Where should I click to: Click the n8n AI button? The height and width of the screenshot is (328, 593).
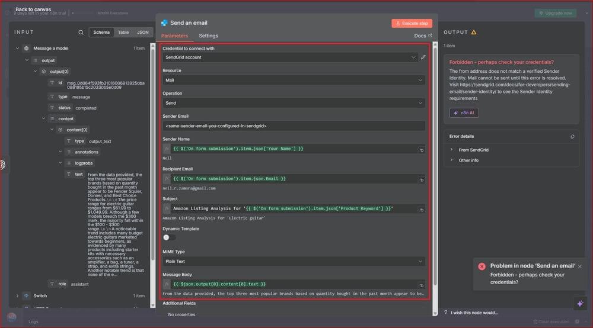pyautogui.click(x=464, y=112)
